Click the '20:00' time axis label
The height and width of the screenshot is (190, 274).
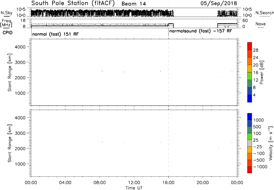(x=202, y=183)
